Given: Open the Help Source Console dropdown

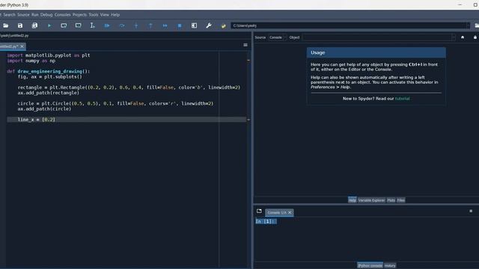Looking at the screenshot, I should [x=277, y=37].
